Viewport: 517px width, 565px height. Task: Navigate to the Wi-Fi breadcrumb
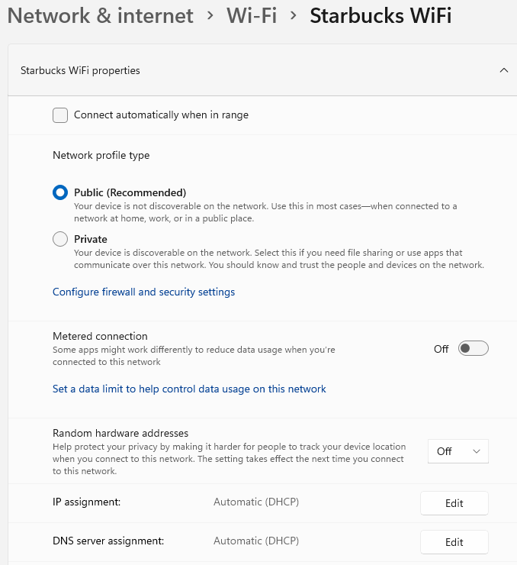252,16
